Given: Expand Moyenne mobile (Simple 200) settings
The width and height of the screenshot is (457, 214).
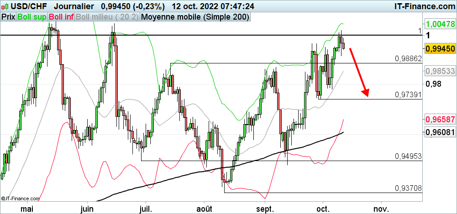Looking at the screenshot, I should (195, 17).
